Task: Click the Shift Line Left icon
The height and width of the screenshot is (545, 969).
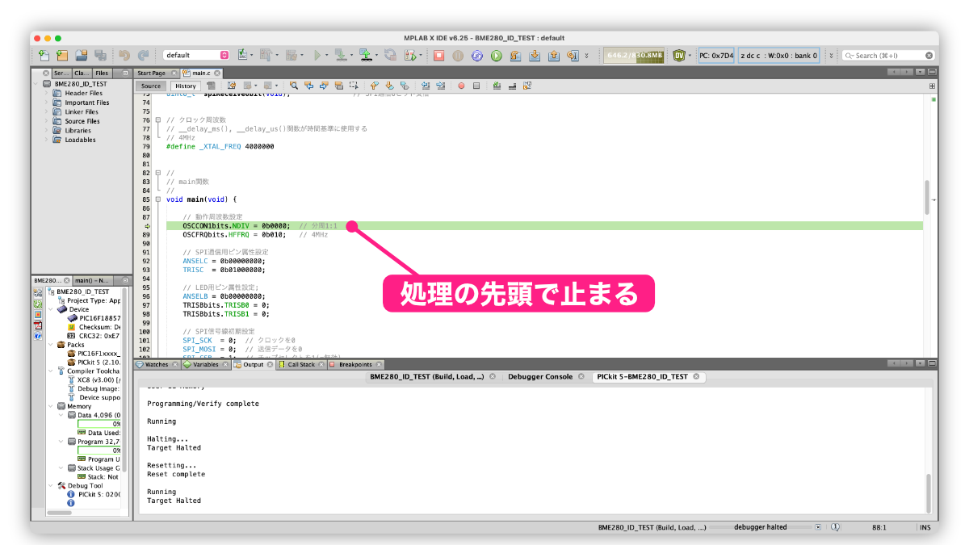Action: [x=425, y=85]
